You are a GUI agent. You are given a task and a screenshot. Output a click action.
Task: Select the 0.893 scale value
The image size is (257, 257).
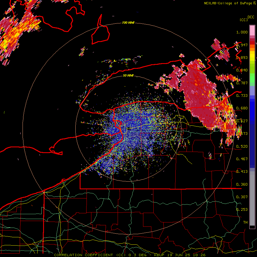pyautogui.click(x=242, y=57)
